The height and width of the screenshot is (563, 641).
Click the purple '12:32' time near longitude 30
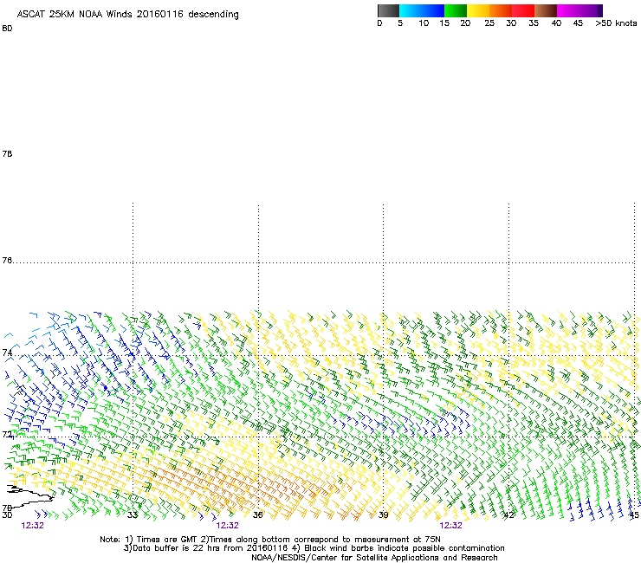click(33, 526)
